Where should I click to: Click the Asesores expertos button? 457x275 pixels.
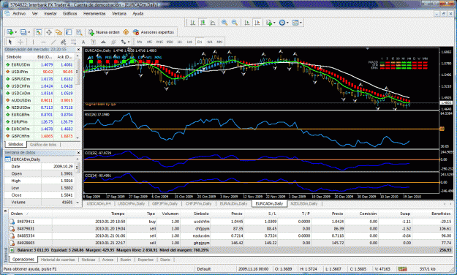coord(154,32)
